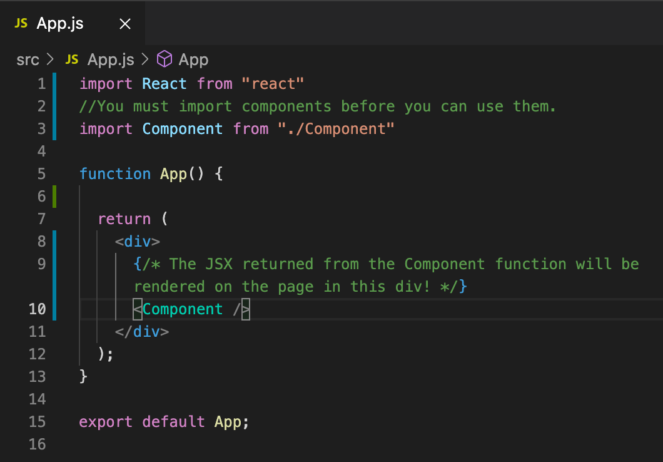Expand the App.js breadcrumb entry

tap(111, 59)
